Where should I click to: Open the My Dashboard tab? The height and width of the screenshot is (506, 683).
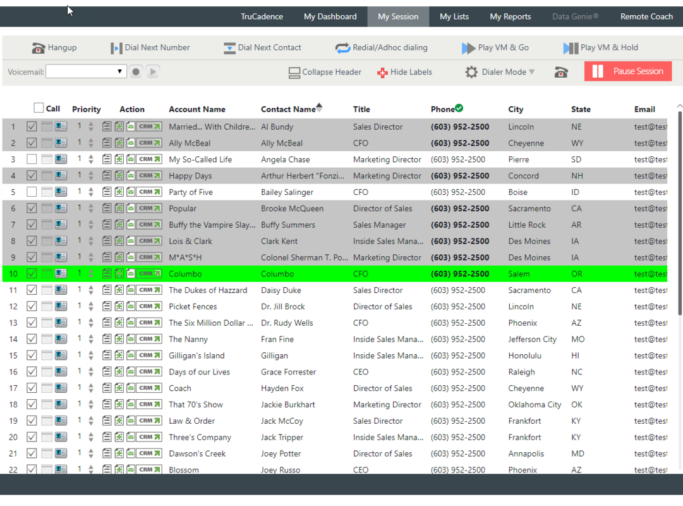330,16
